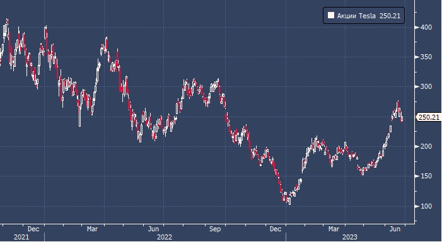Click the Dec label before 2023 boundary
442x242 pixels.
pyautogui.click(x=276, y=229)
